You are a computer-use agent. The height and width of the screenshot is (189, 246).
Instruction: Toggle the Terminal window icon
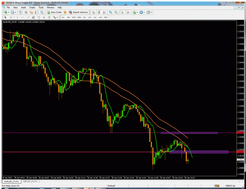click(37, 12)
